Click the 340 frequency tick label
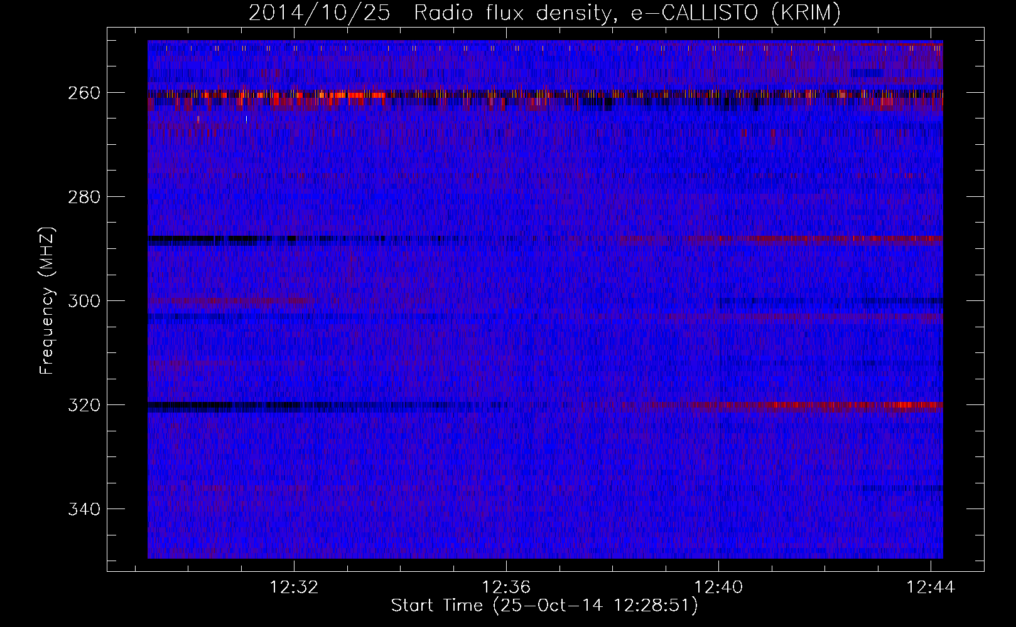 point(84,509)
